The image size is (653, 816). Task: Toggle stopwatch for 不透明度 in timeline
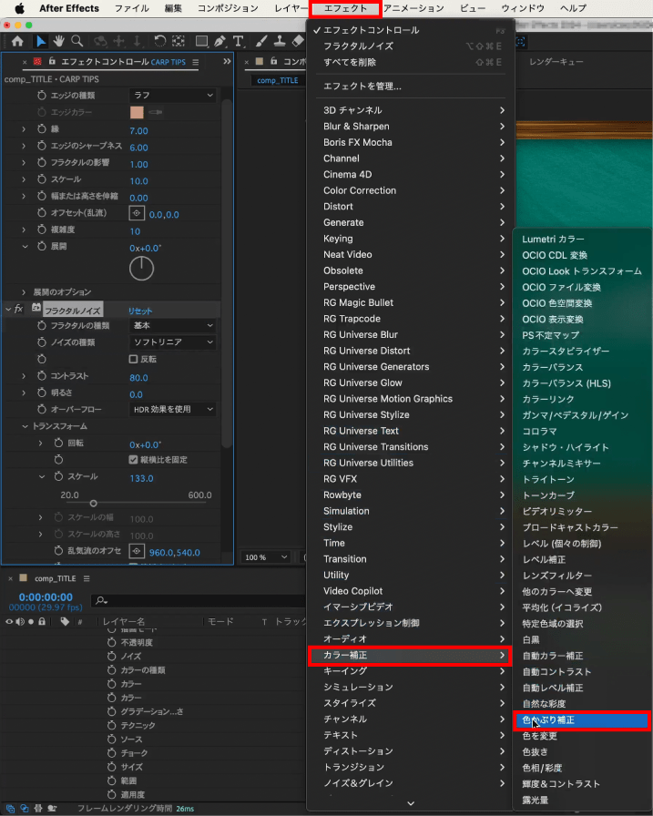pos(111,643)
